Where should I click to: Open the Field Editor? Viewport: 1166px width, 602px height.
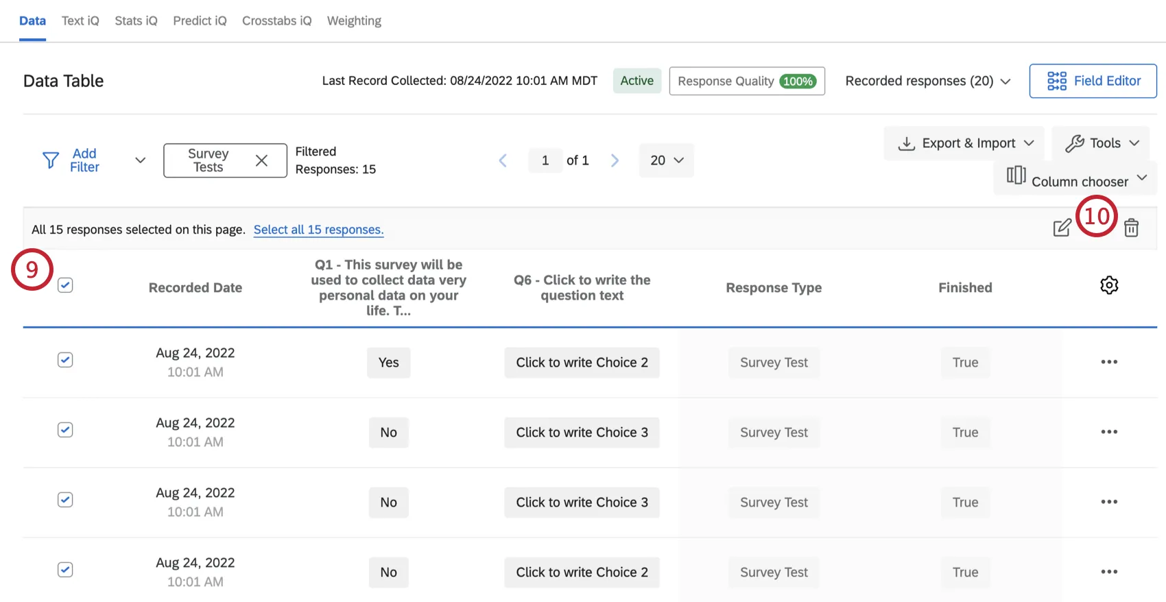click(1093, 81)
